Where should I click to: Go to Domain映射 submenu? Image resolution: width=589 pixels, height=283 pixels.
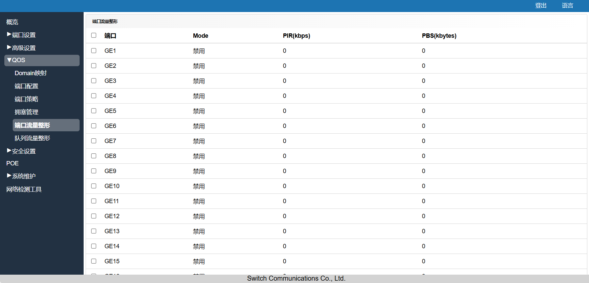click(31, 73)
